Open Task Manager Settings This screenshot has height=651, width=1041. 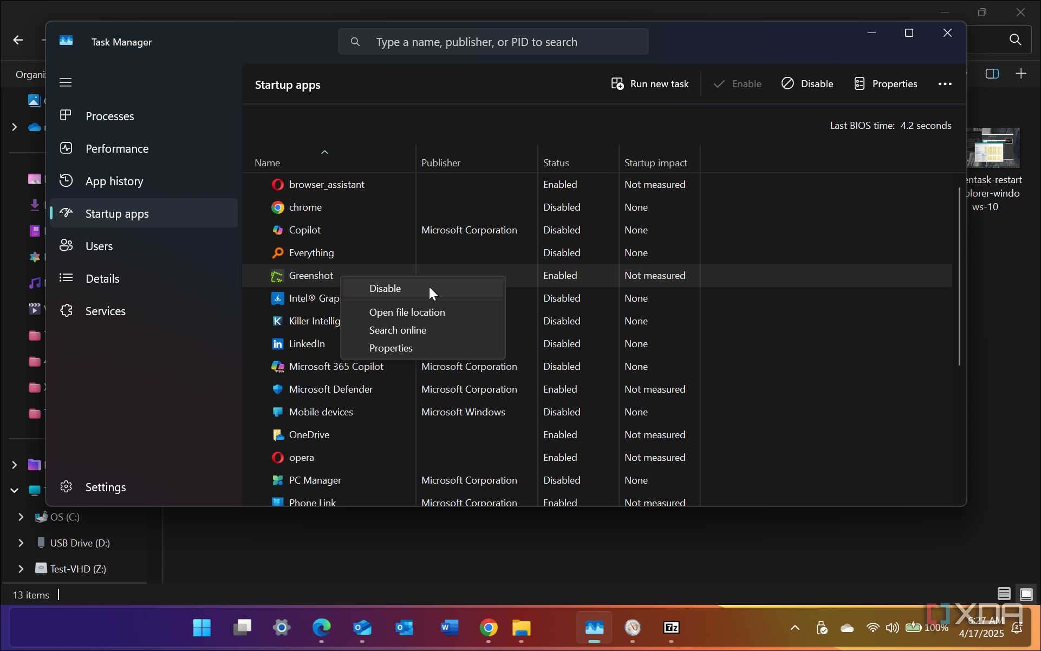(105, 487)
